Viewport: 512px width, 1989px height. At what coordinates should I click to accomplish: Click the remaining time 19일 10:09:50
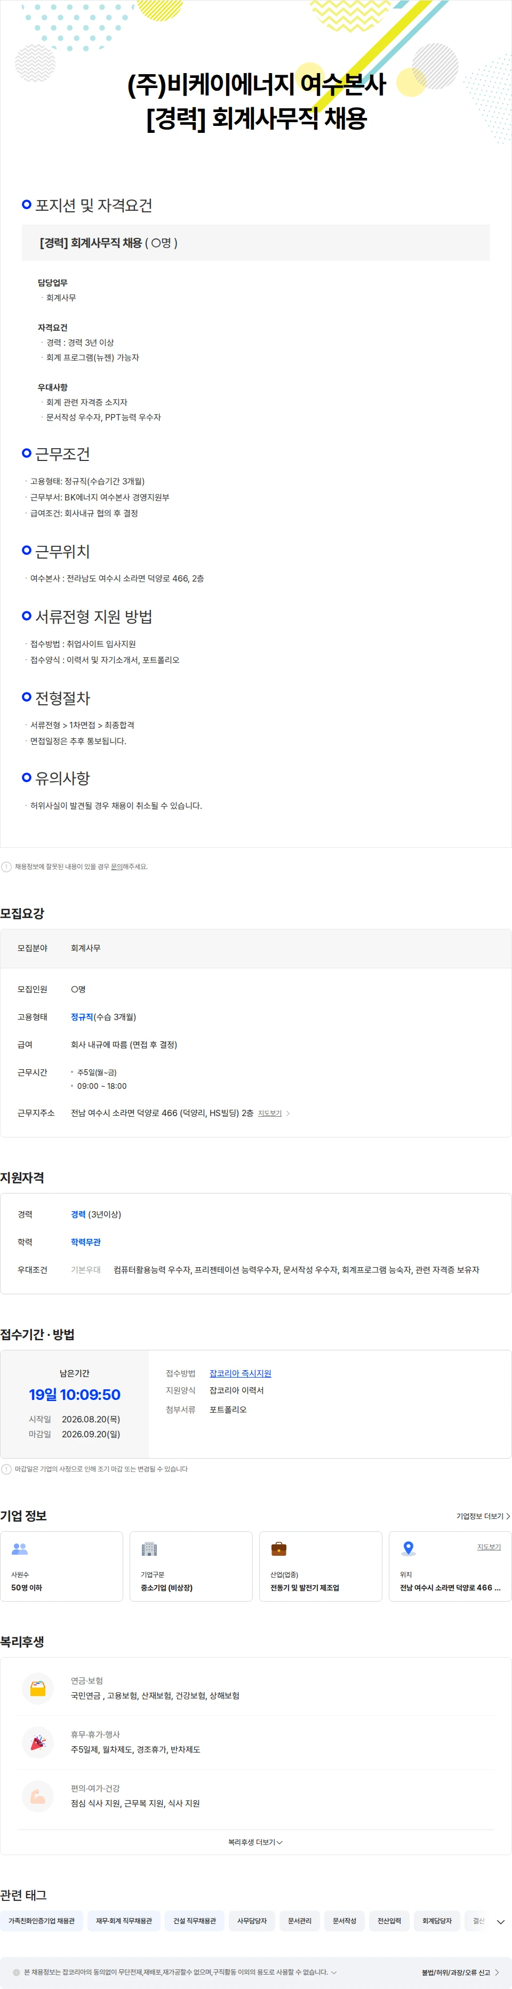[75, 1395]
